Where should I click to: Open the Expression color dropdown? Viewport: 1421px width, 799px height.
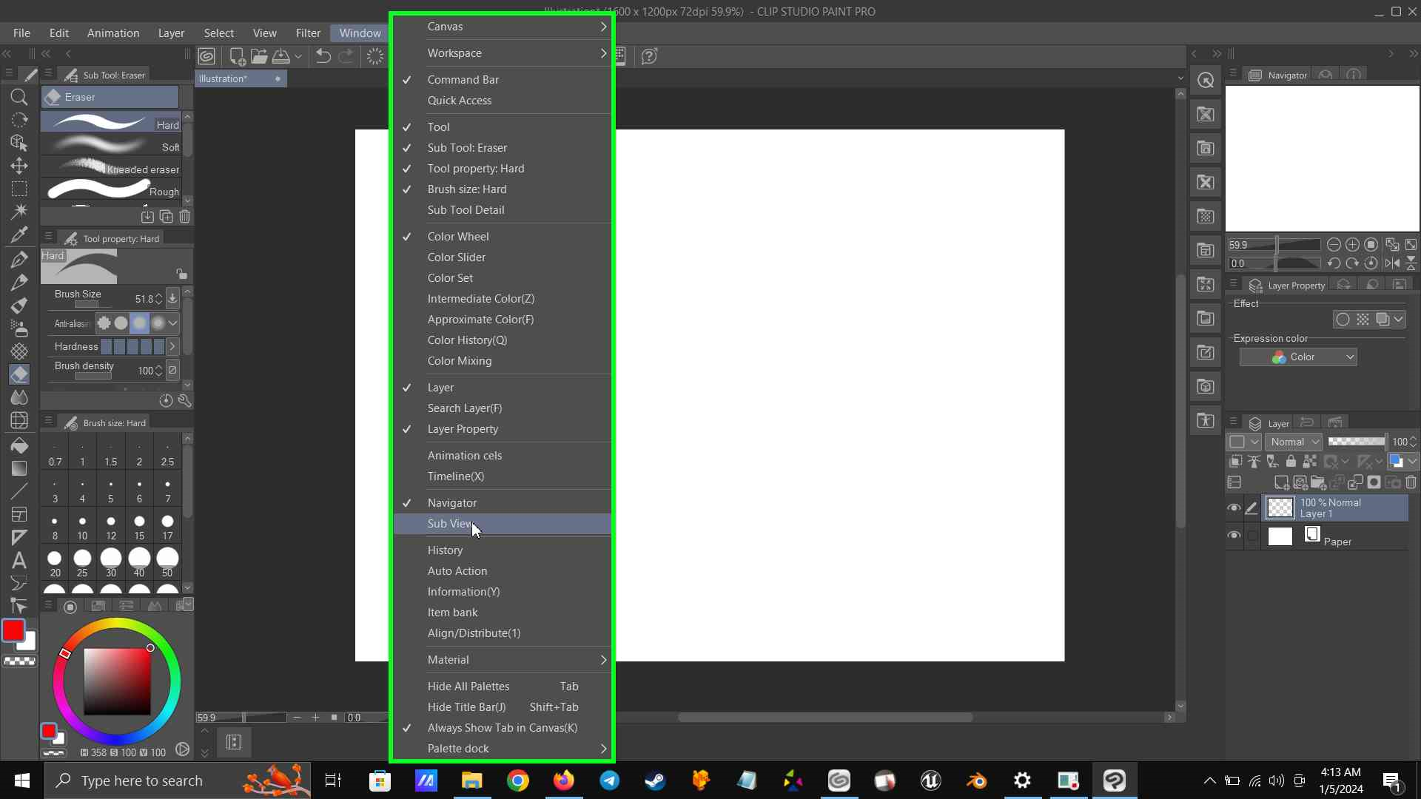tap(1298, 357)
